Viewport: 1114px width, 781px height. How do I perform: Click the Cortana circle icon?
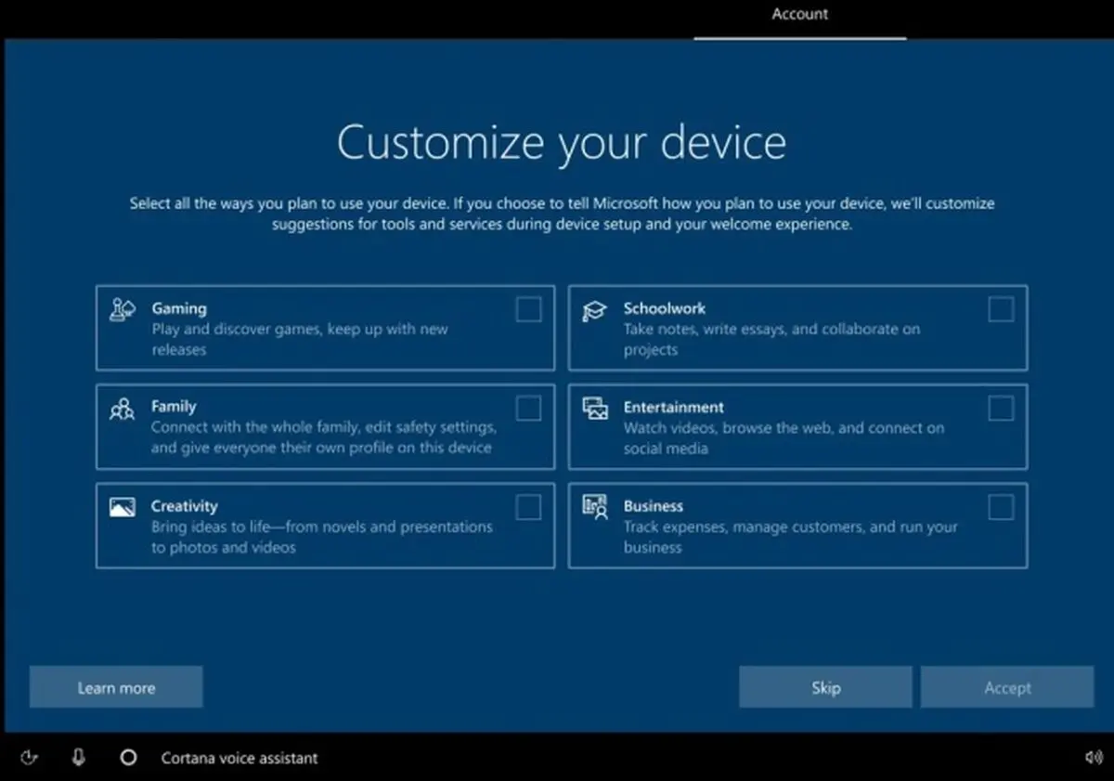(x=129, y=758)
